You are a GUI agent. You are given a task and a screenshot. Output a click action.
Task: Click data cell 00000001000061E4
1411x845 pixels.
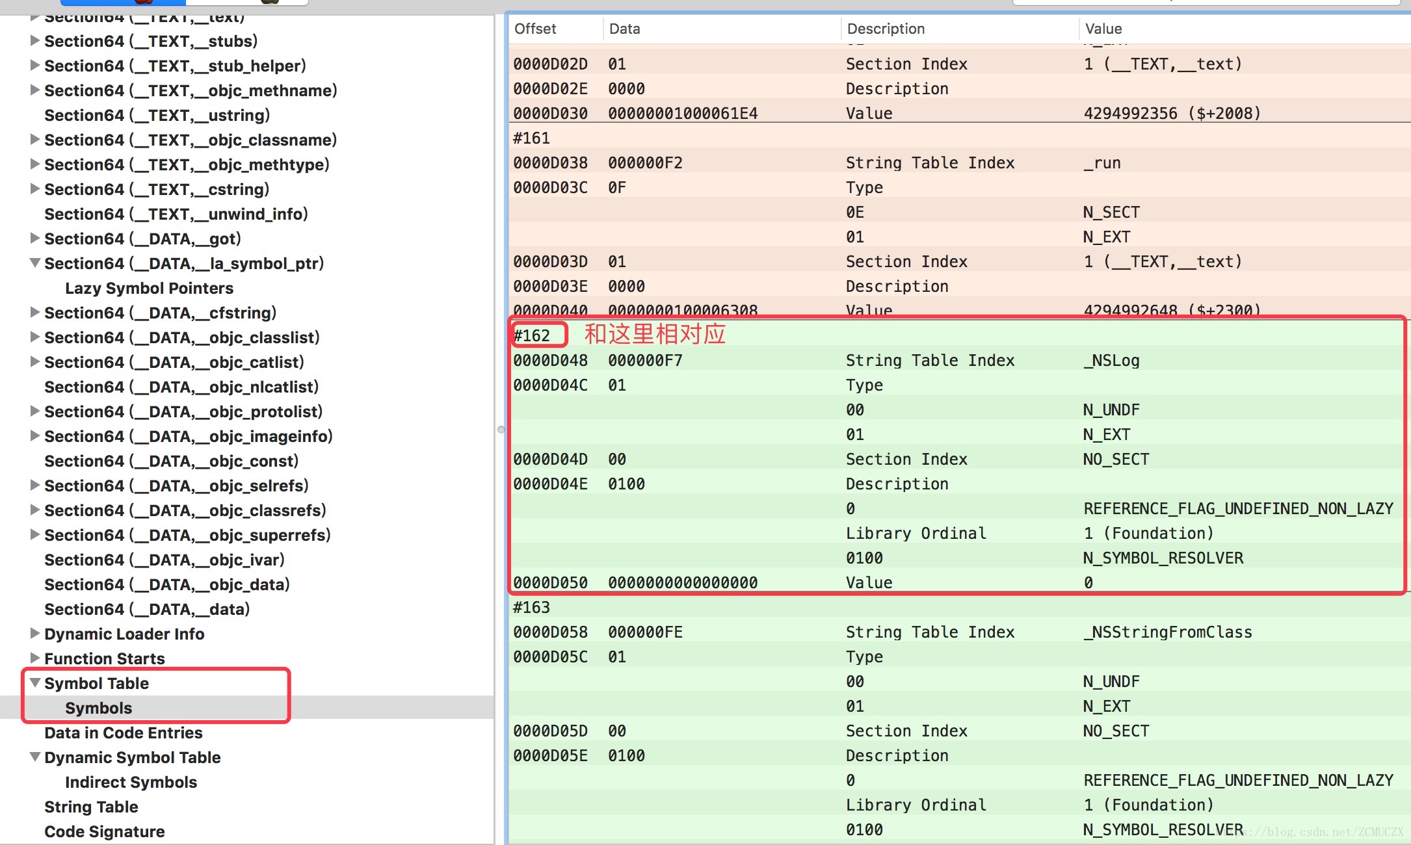point(683,113)
